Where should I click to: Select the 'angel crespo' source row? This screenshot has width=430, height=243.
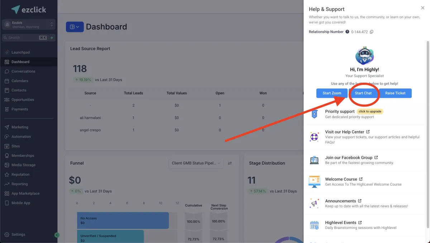coord(186,130)
